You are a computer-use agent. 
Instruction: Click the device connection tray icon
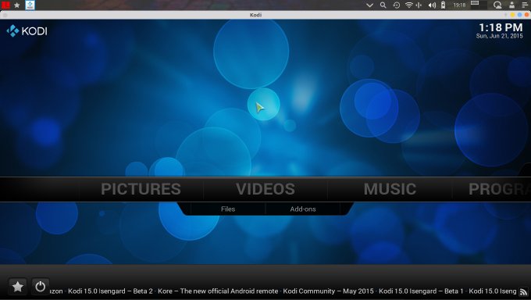(419, 5)
